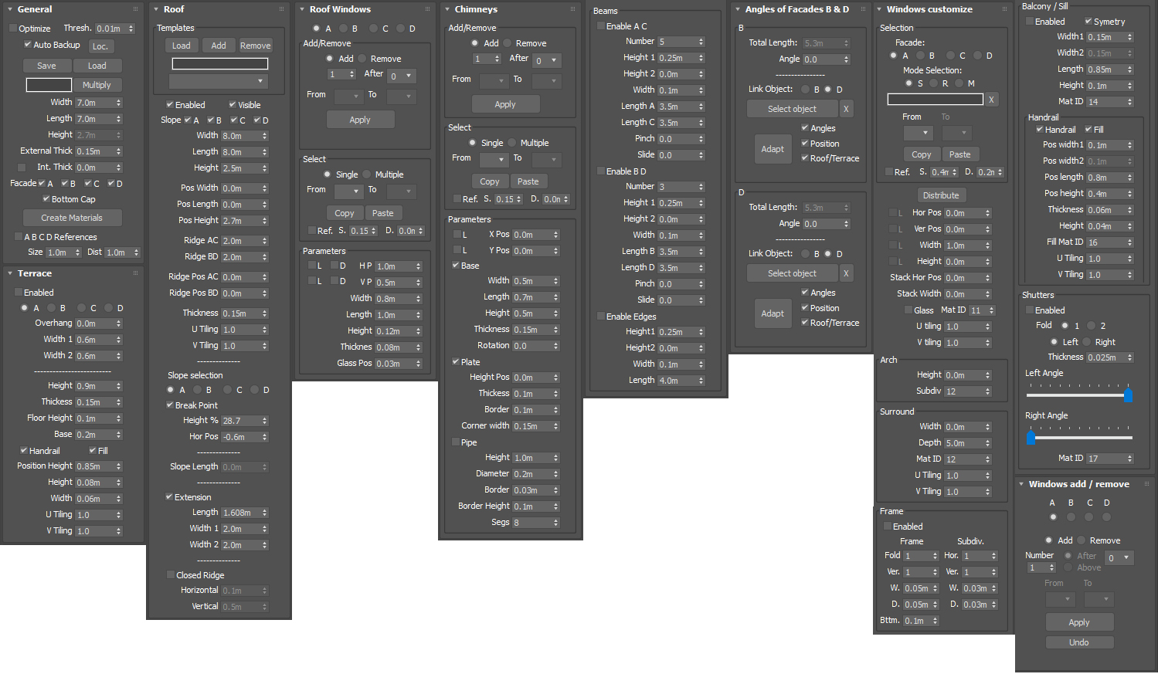Click Apply in the Roof Windows rollout
Viewport: 1158px width, 674px height.
(360, 120)
